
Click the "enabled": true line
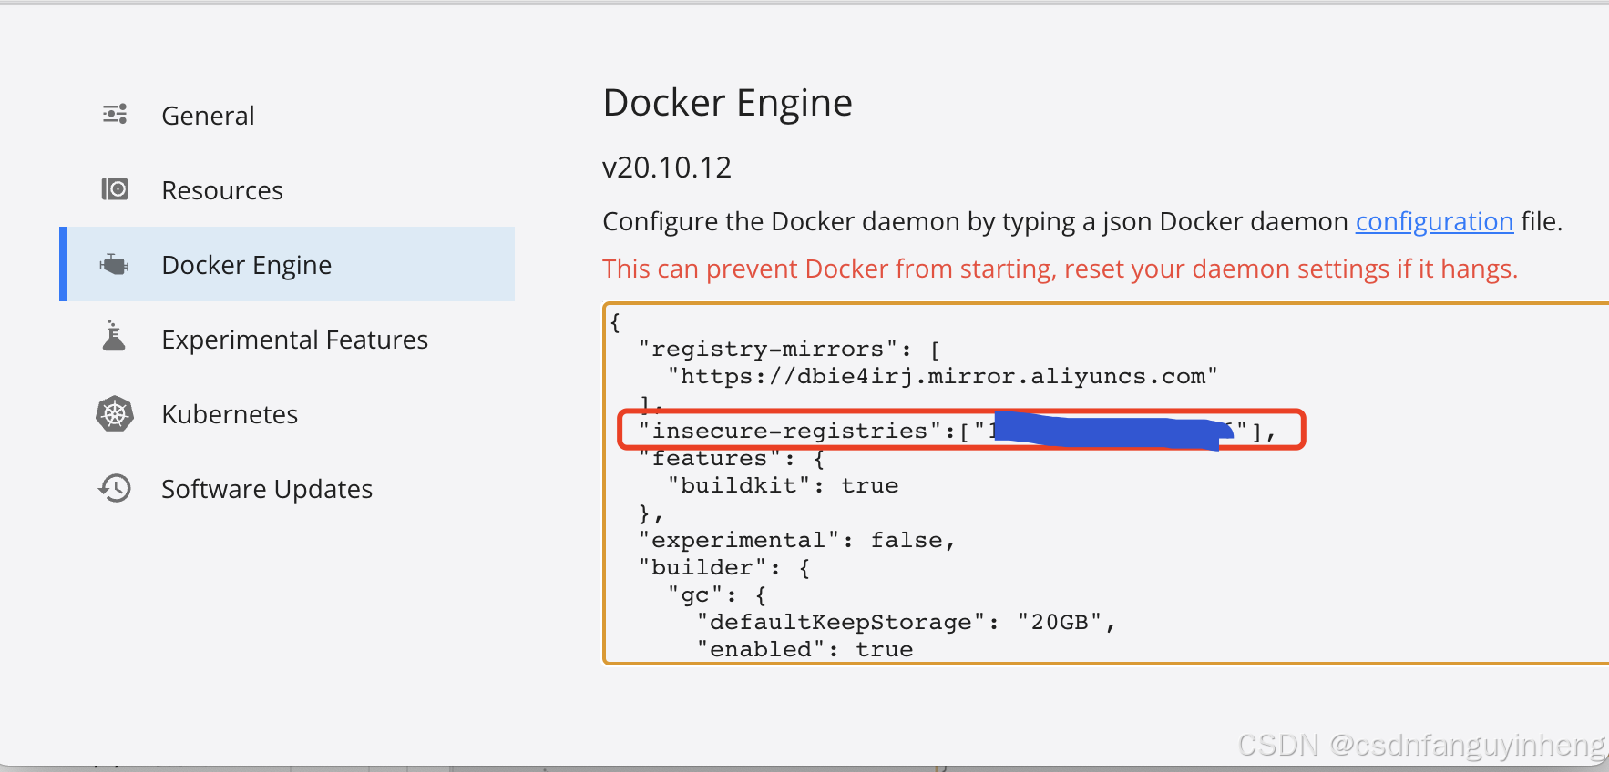coord(804,650)
